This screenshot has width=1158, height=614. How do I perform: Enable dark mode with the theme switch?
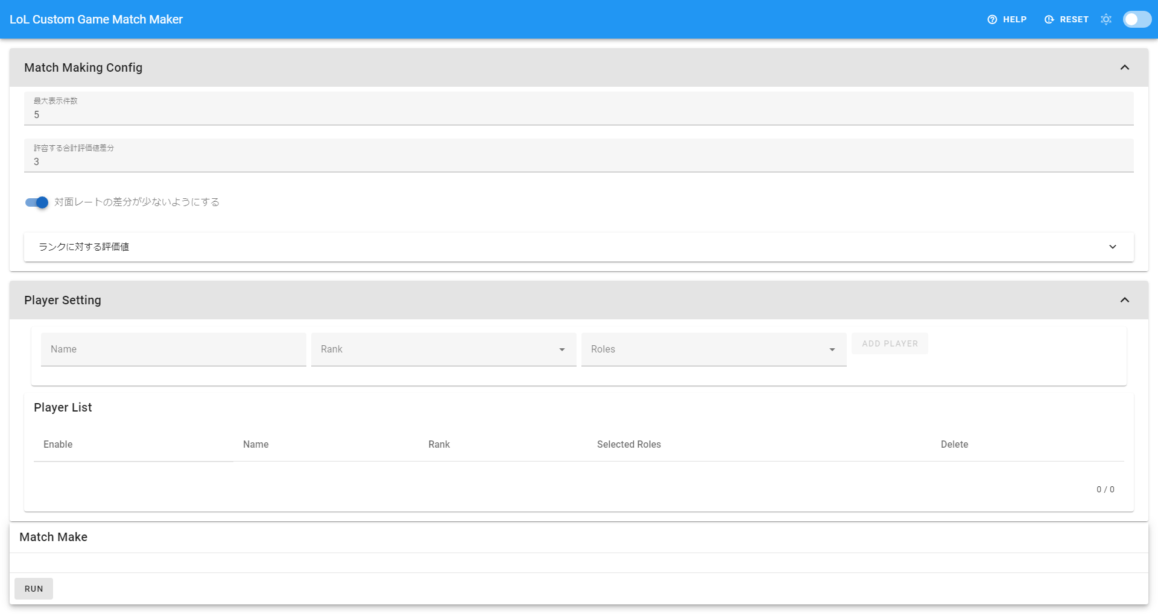tap(1136, 19)
